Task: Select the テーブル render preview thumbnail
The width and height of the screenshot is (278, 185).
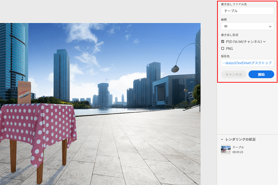Action: pyautogui.click(x=225, y=149)
